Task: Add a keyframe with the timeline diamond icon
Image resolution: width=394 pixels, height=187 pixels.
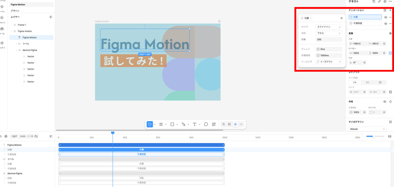Action: (6, 136)
